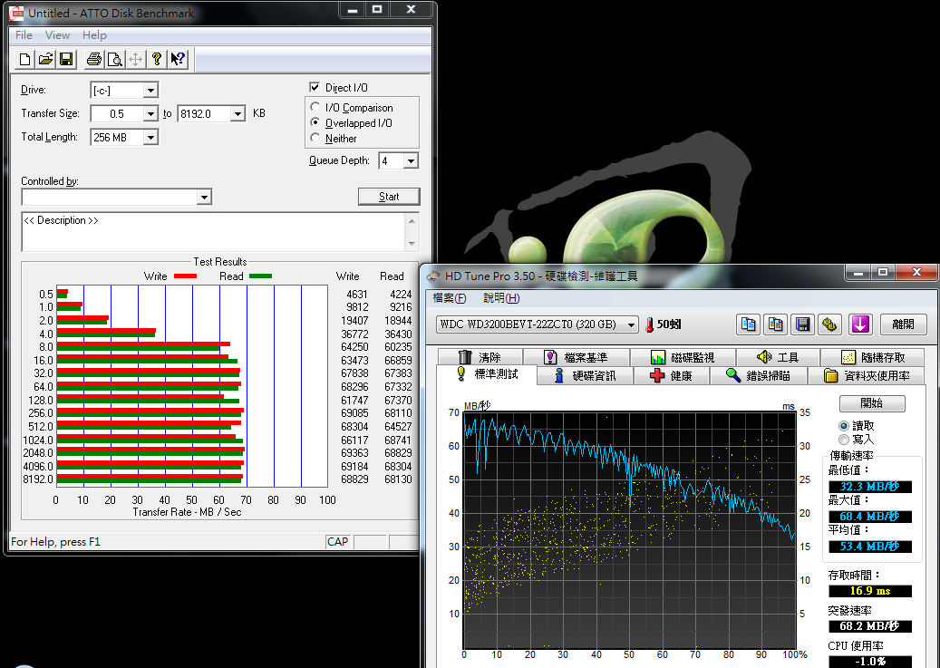Click the purple download arrow icon in HD Tune
The height and width of the screenshot is (668, 940).
pos(860,324)
